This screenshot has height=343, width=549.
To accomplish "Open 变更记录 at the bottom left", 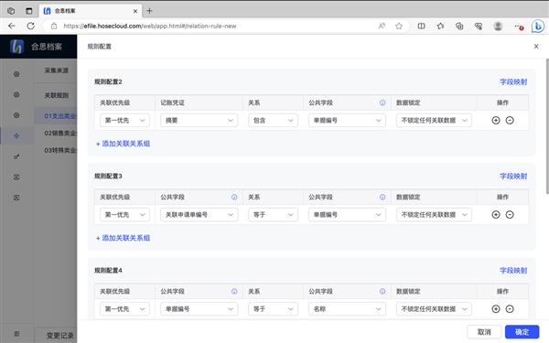I will (59, 336).
